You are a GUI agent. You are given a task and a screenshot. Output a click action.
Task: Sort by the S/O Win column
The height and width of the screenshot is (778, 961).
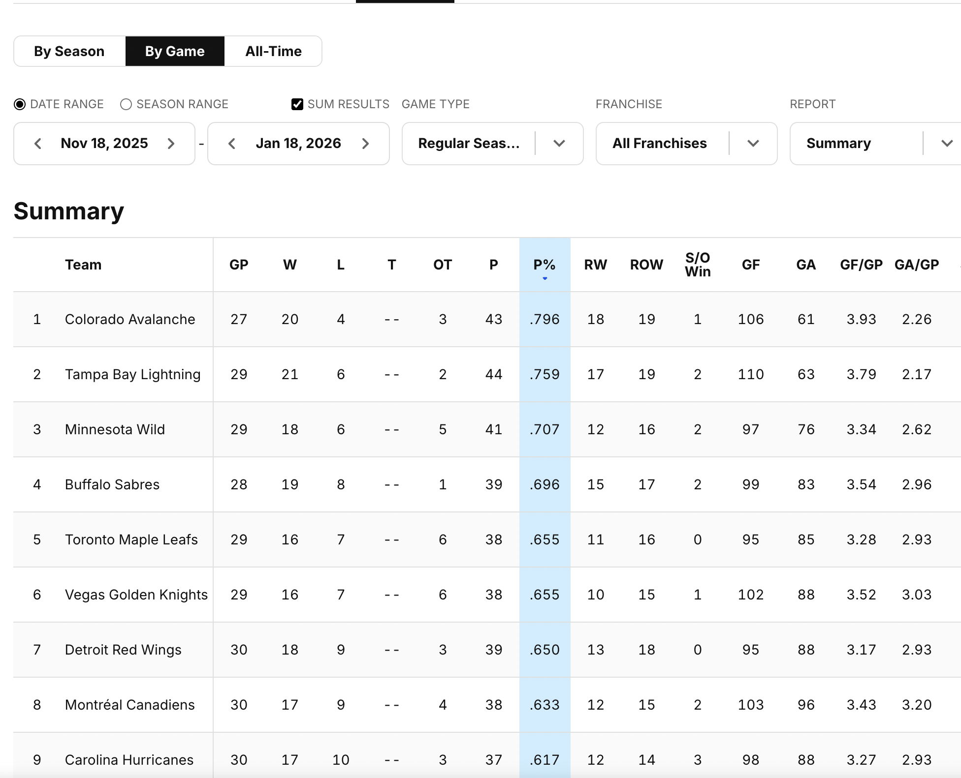(x=698, y=265)
